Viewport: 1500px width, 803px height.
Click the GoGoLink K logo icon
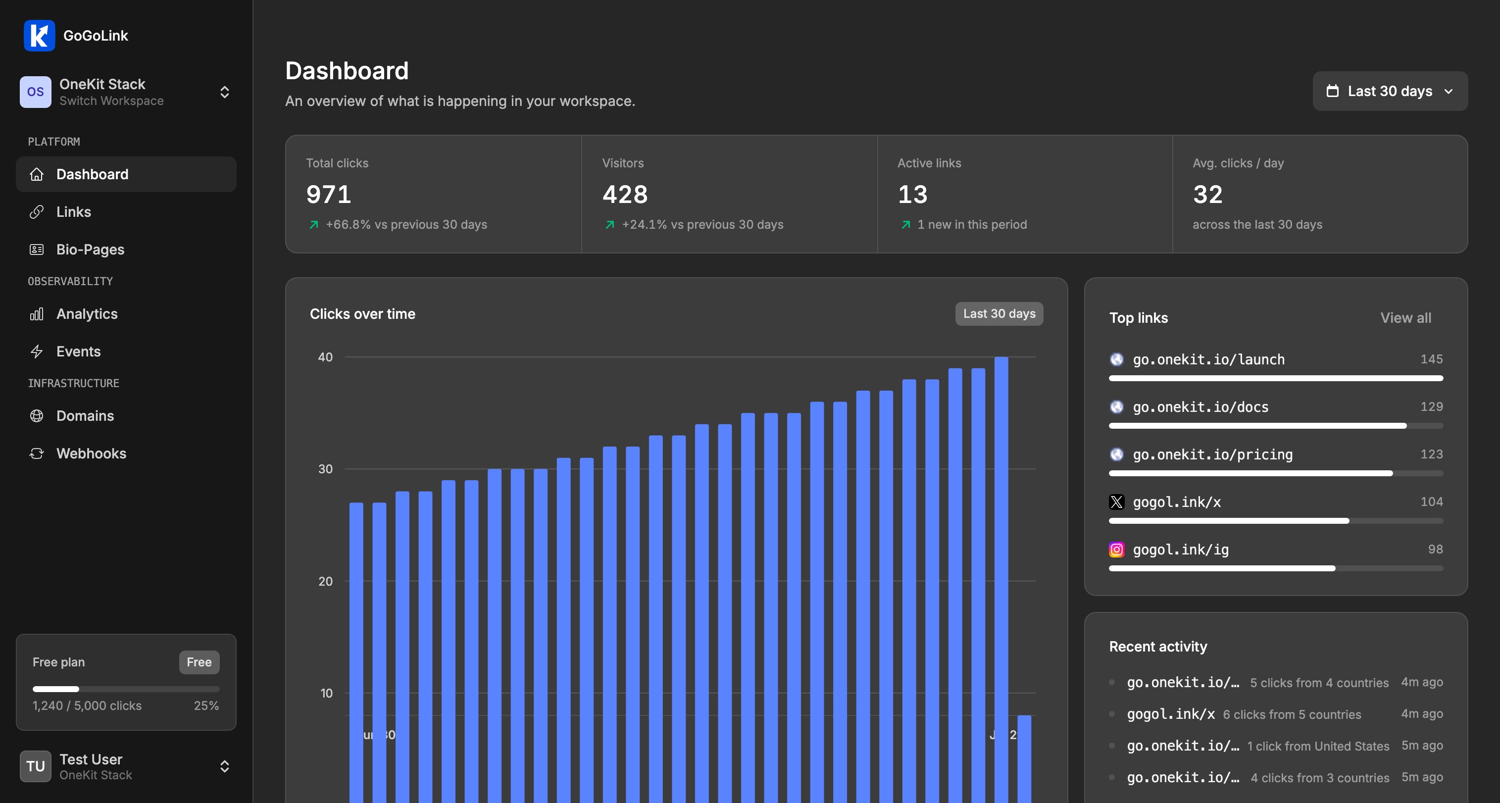39,36
